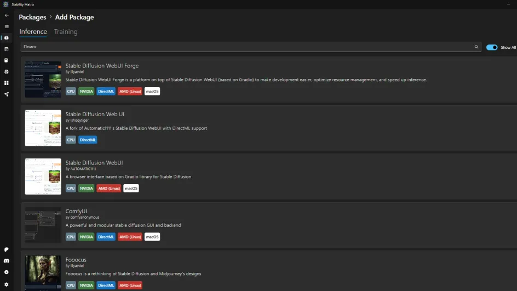Click the circular icon above the settings gear
Screen dimensions: 517x291
point(6,272)
